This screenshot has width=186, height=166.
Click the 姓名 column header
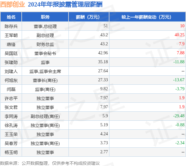coord(11,17)
